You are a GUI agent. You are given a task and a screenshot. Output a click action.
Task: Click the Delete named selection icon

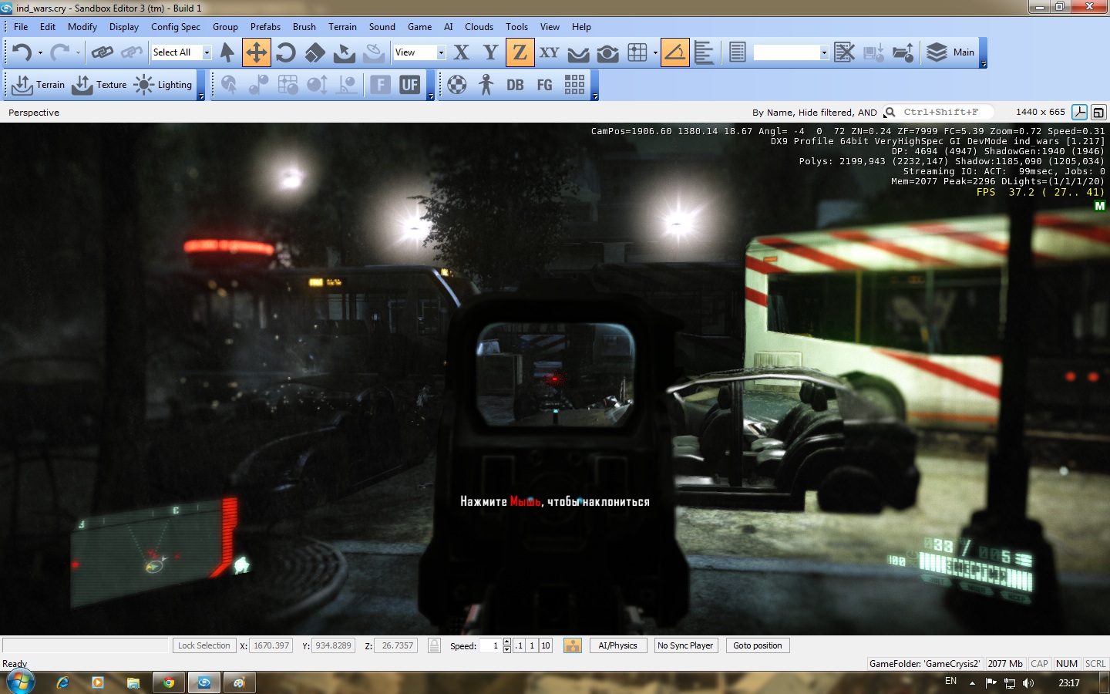pos(844,52)
